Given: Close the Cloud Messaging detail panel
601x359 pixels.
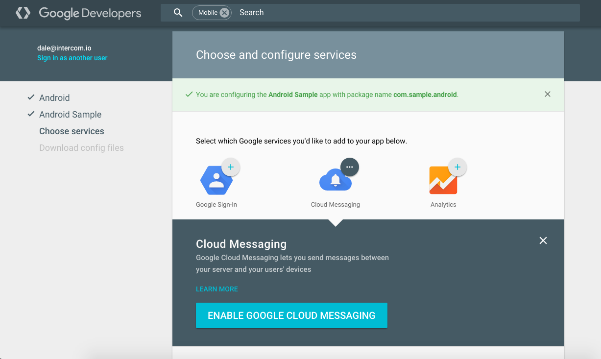Looking at the screenshot, I should pos(543,240).
